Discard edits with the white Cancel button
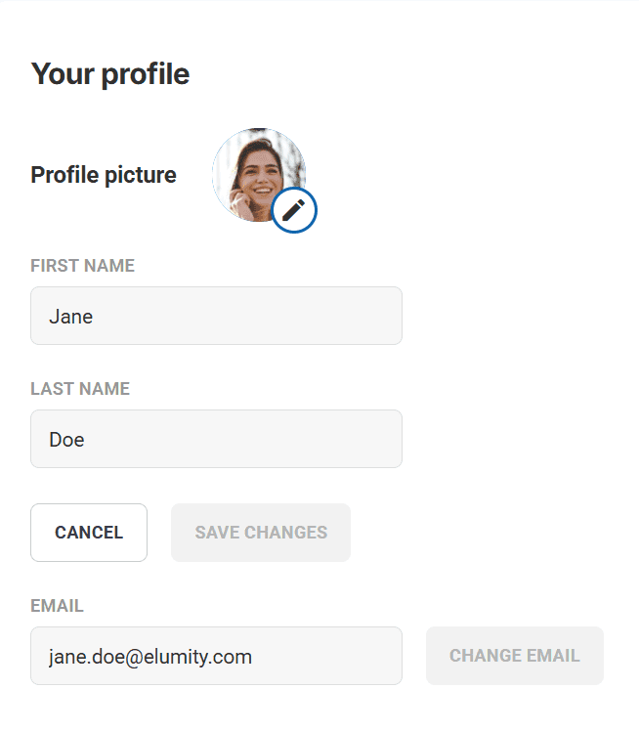Screen dimensions: 639x732 point(89,533)
